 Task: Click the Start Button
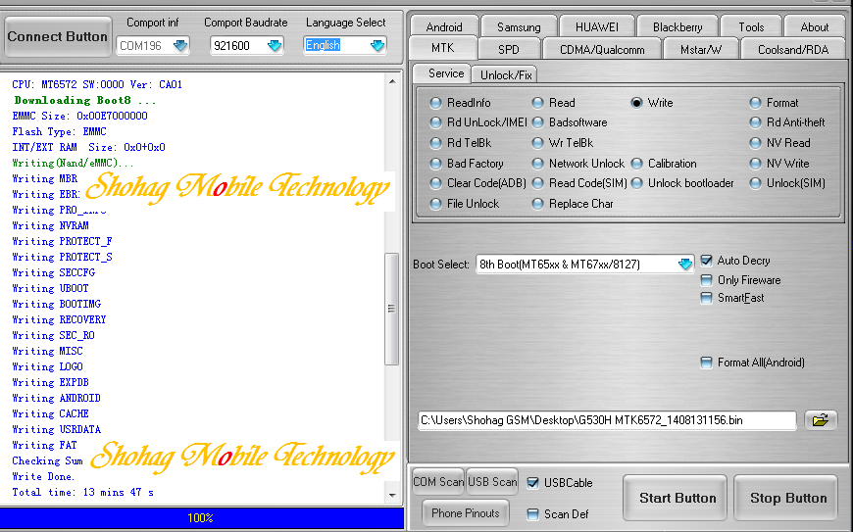[677, 498]
